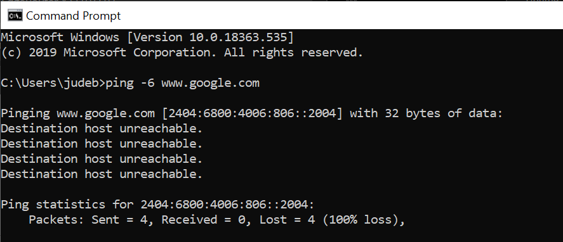Click the -6 flag in the ping command
The width and height of the screenshot is (563, 242).
pos(147,83)
